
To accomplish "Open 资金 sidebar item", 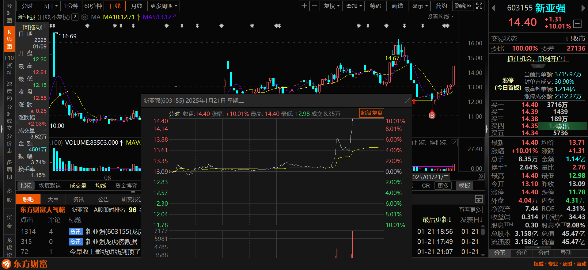I will tap(9, 221).
